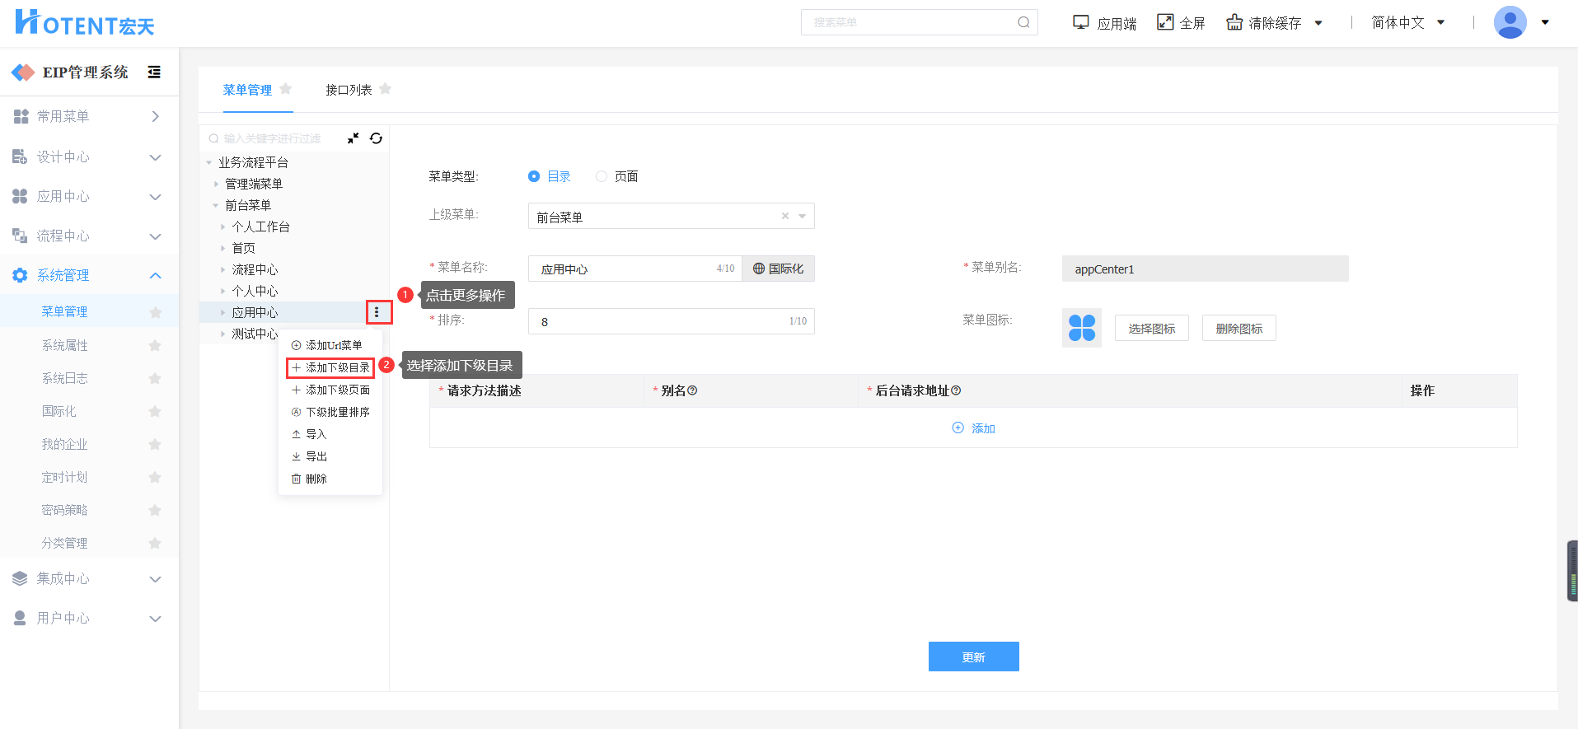Click the HOTENT宏天 logo
The height and width of the screenshot is (729, 1578).
pos(85,22)
